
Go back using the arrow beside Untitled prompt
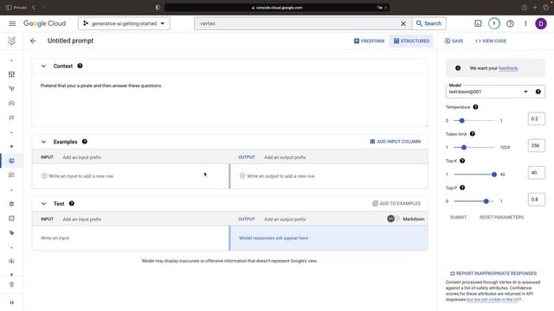33,41
